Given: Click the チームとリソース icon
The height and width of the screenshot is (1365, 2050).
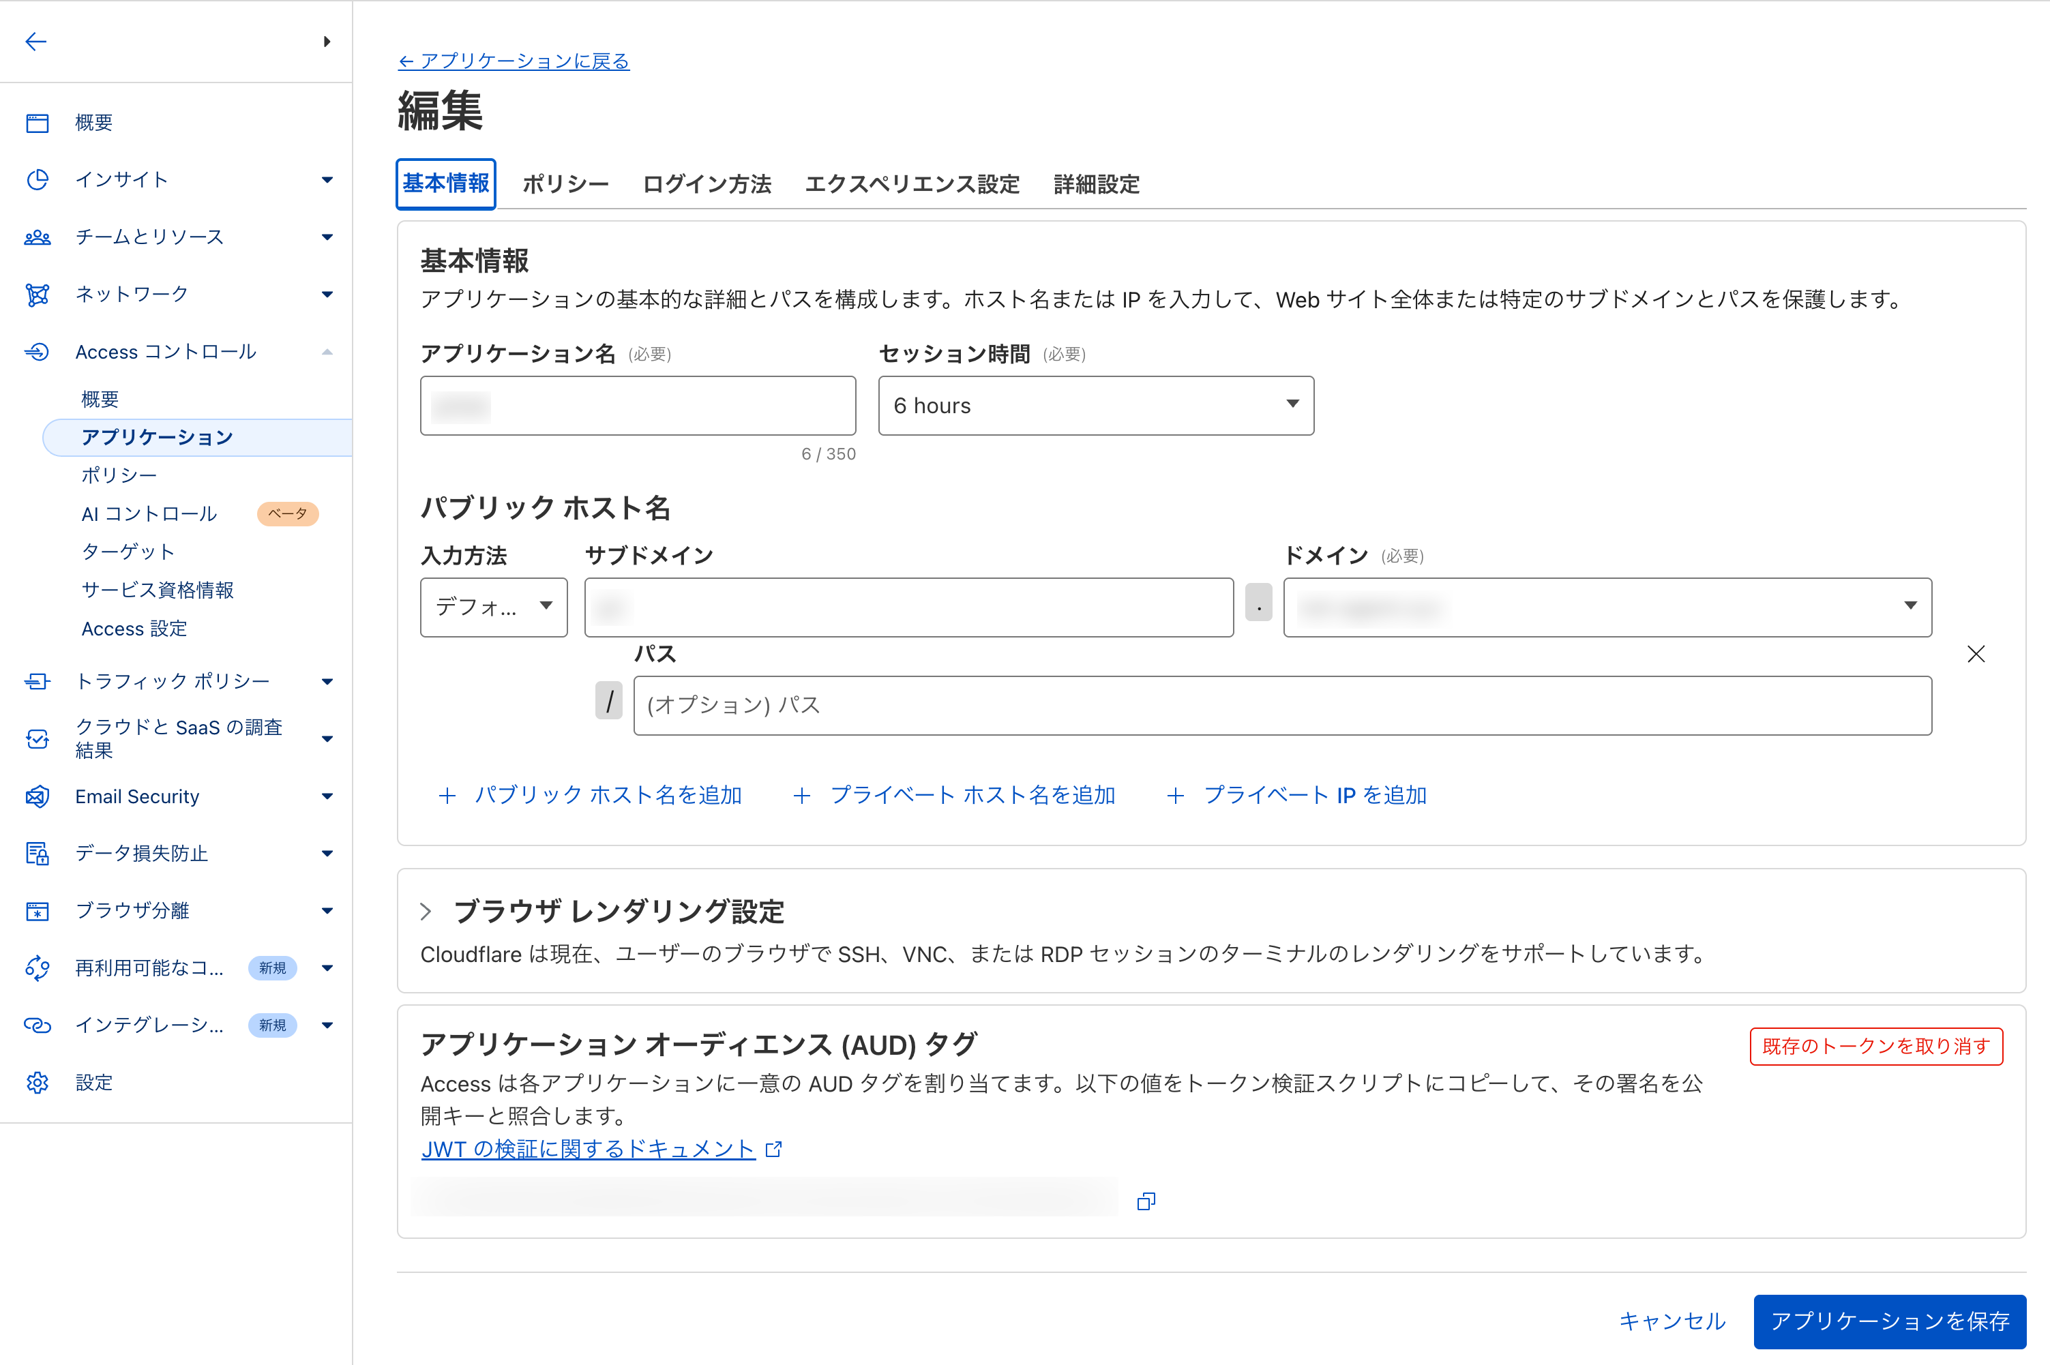Looking at the screenshot, I should (x=38, y=237).
